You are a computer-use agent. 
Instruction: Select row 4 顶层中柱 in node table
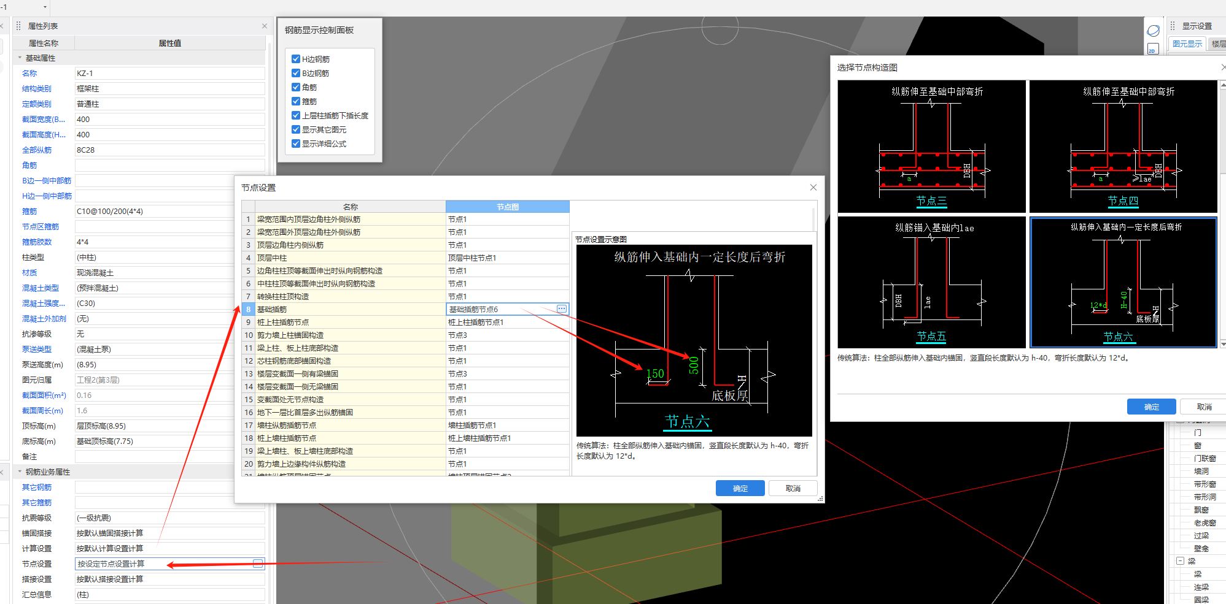pos(350,258)
